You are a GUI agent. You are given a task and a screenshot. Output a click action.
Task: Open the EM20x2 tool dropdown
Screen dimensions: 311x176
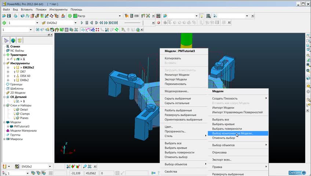(x=76, y=23)
